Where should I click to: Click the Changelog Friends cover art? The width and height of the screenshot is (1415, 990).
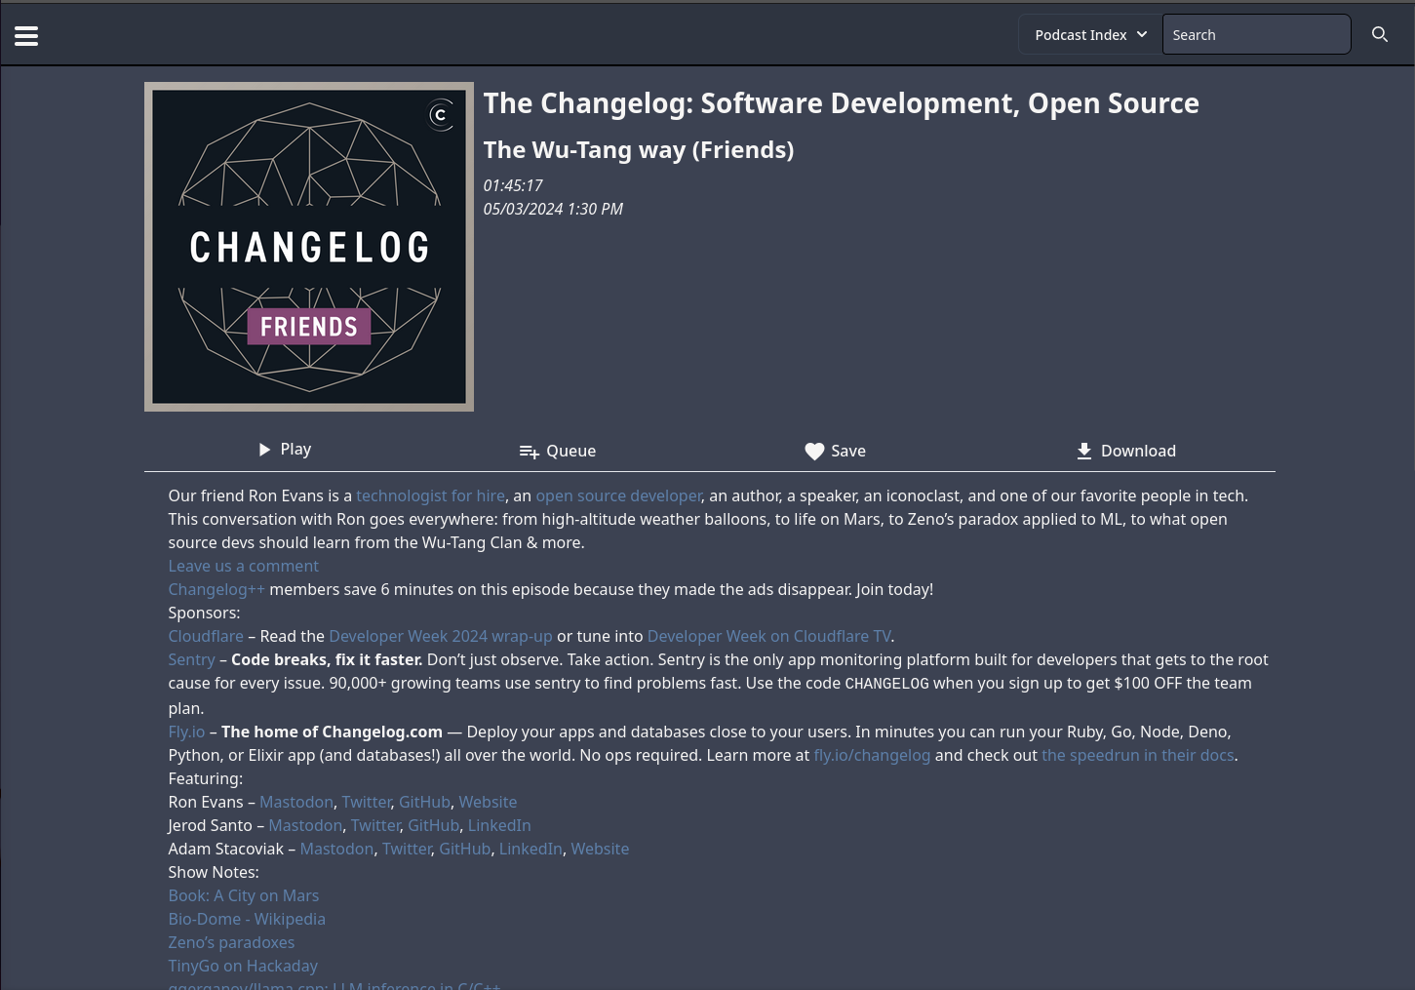(309, 247)
